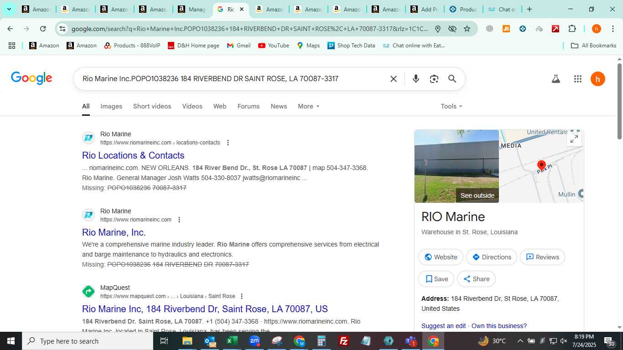This screenshot has width=623, height=350.
Task: Click Directions button for RIO Marine
Action: pos(492,257)
